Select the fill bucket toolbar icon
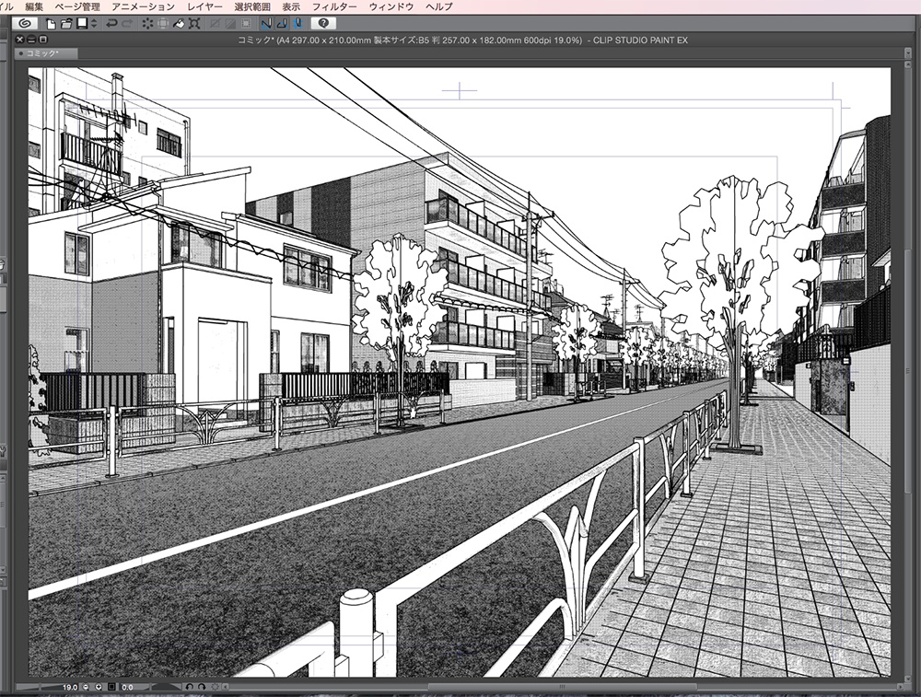Screen dimensions: 921x697 179,25
